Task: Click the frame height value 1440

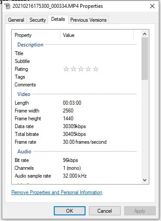Action: pyautogui.click(x=68, y=119)
